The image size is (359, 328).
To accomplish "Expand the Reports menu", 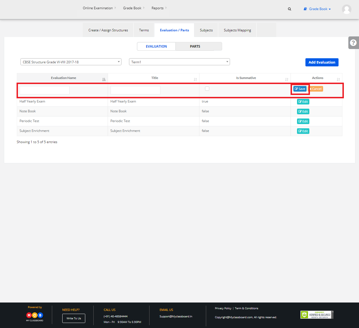I will point(159,8).
